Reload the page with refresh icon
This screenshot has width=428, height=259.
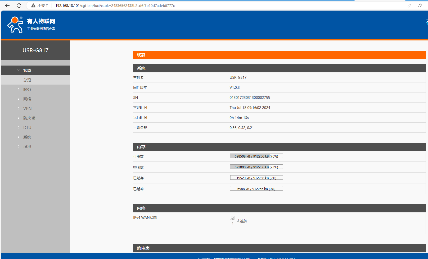[19, 6]
